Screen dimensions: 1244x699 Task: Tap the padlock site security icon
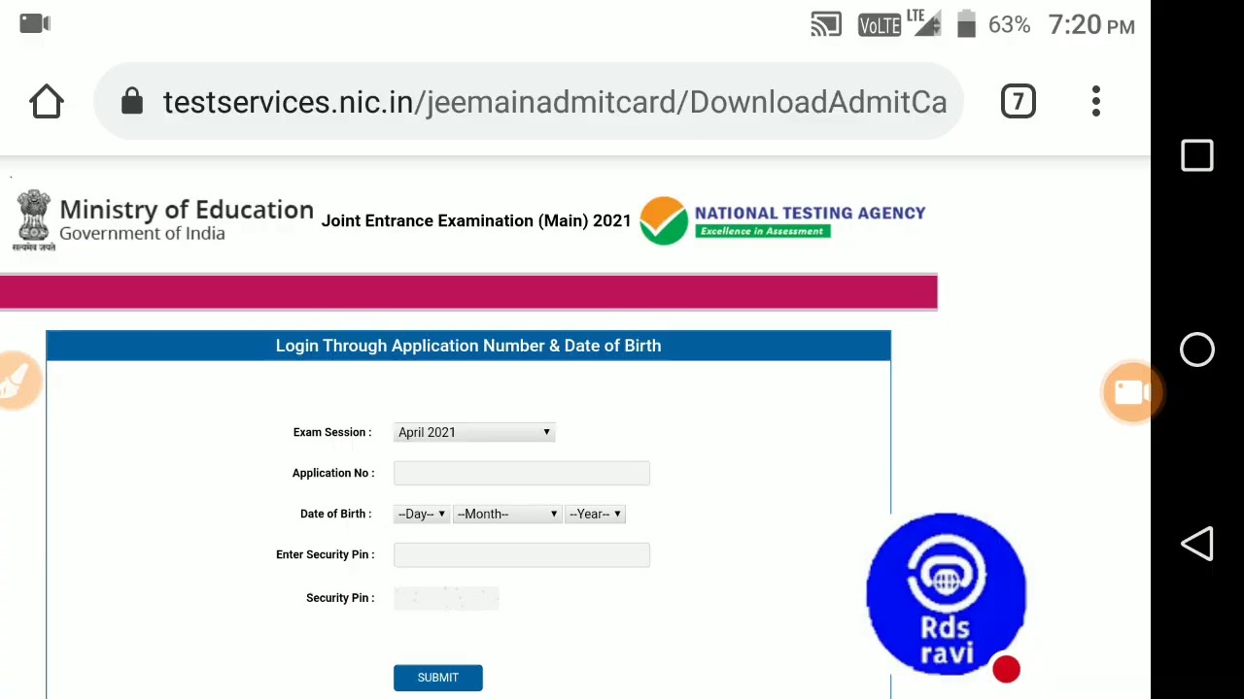(x=132, y=102)
